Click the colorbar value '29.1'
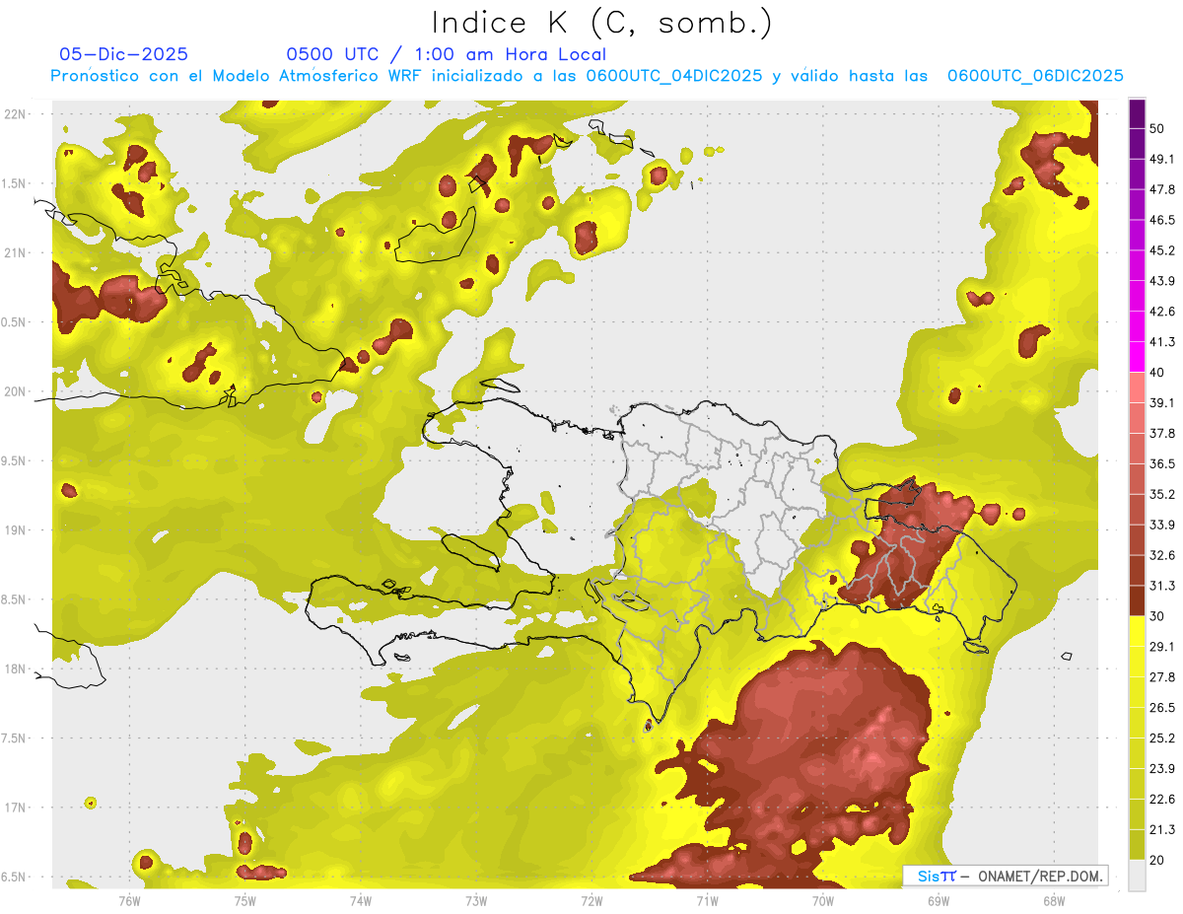Viewport: 1183px width, 914px height. point(1162,647)
